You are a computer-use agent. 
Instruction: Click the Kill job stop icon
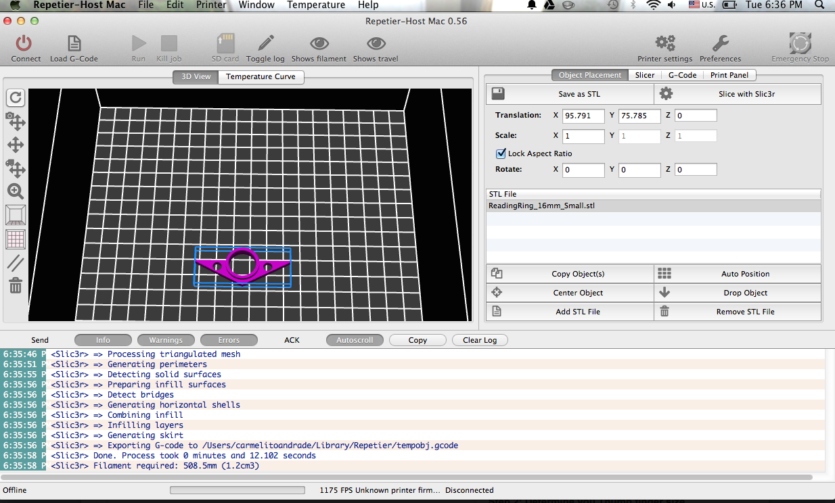[169, 44]
